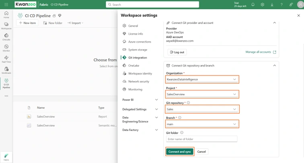This screenshot has width=304, height=163.
Task: Open Fabric experience switcher at sidebar bottom
Action: point(6,157)
